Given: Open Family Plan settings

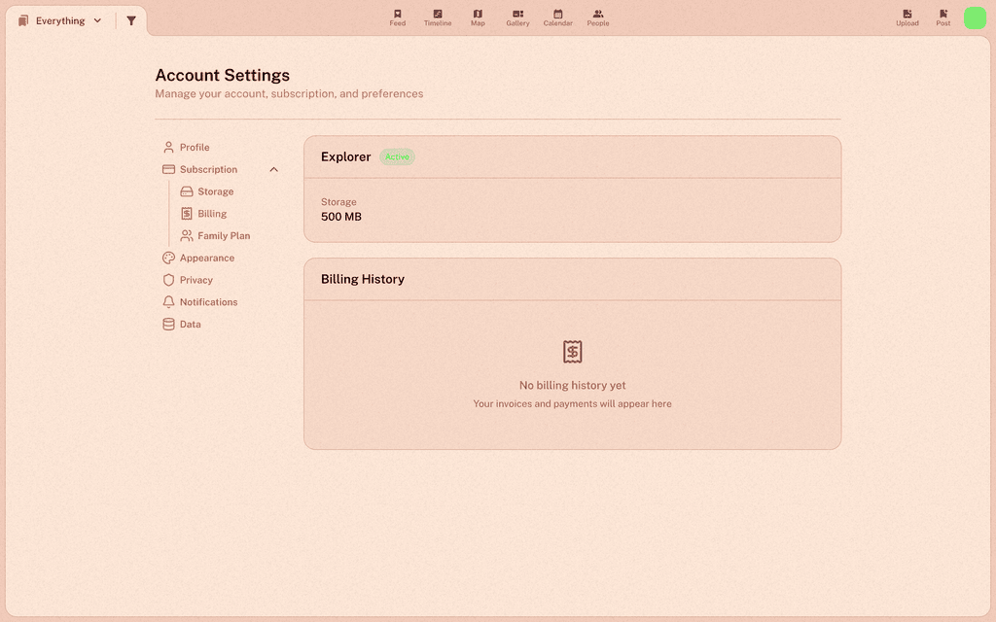Looking at the screenshot, I should point(224,235).
